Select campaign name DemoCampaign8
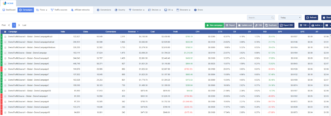This screenshot has height=116, width=331. coord(29,107)
